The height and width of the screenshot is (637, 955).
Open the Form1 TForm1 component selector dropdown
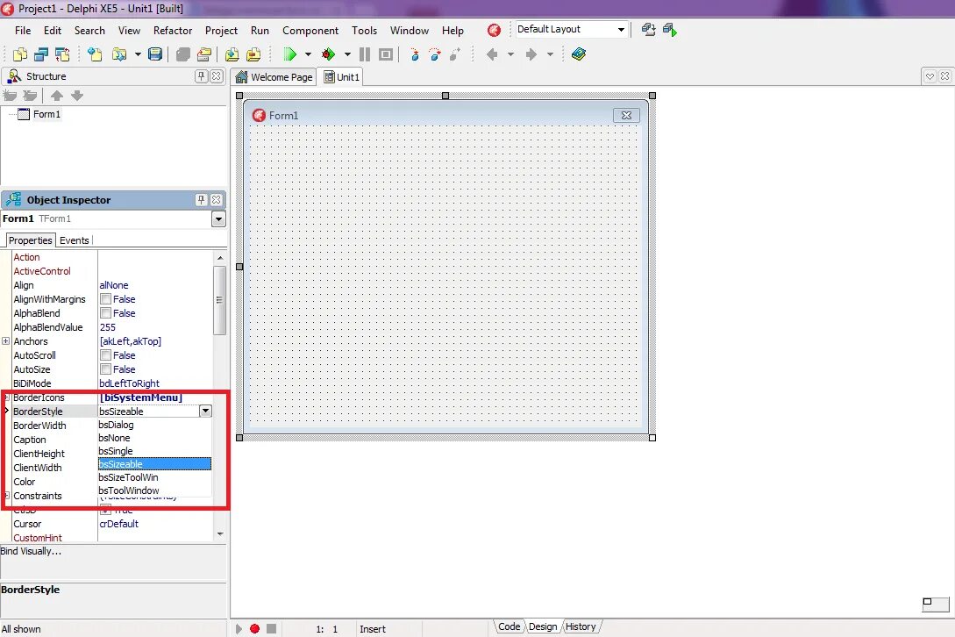[218, 218]
